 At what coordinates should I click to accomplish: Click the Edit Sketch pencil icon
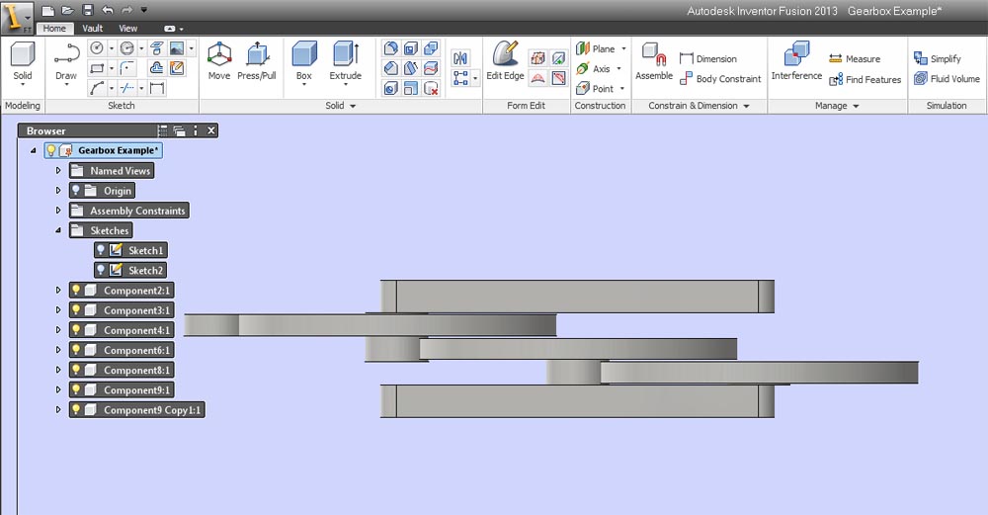[x=177, y=68]
